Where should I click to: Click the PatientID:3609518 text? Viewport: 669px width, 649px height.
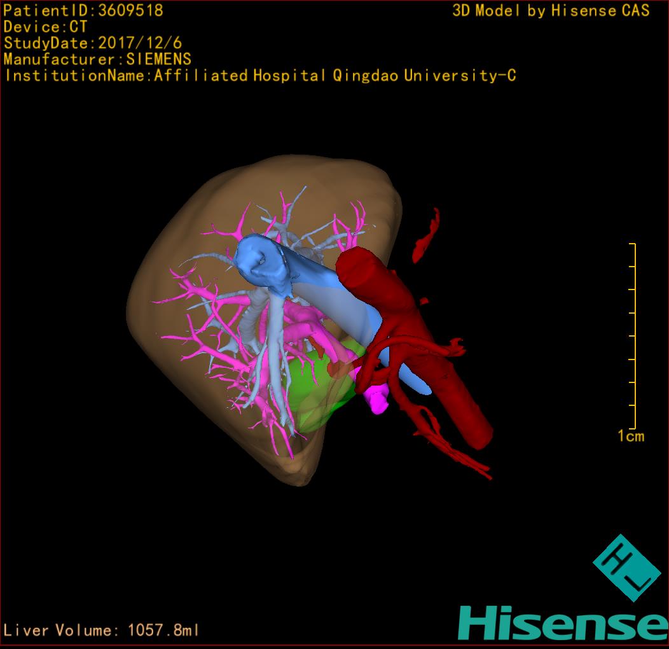pos(83,11)
